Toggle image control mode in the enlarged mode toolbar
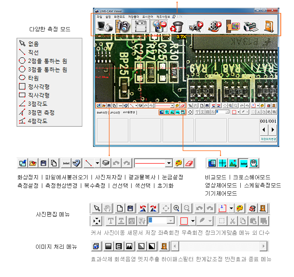The image size is (294, 277). [x=233, y=163]
